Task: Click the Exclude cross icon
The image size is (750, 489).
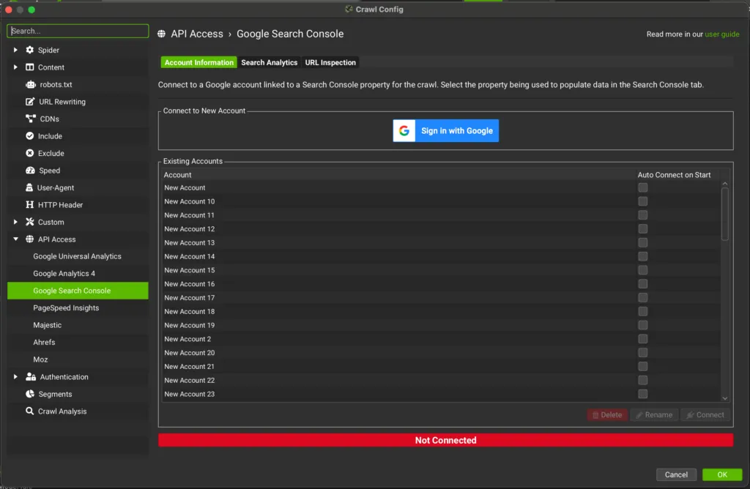Action: [29, 153]
